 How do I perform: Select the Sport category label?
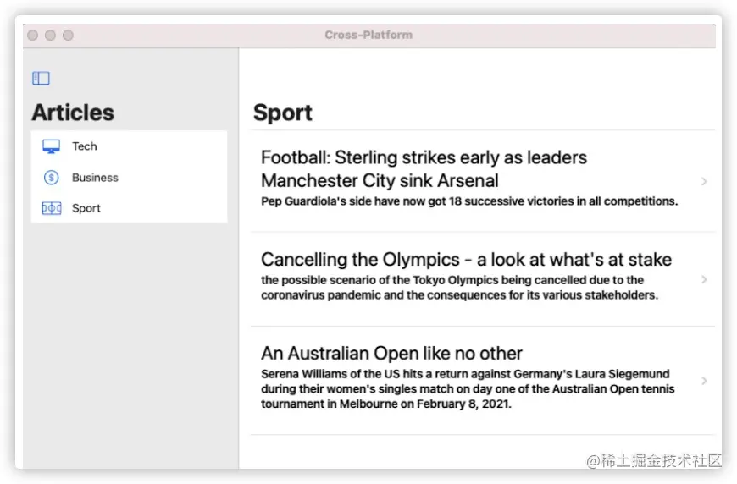pos(86,208)
